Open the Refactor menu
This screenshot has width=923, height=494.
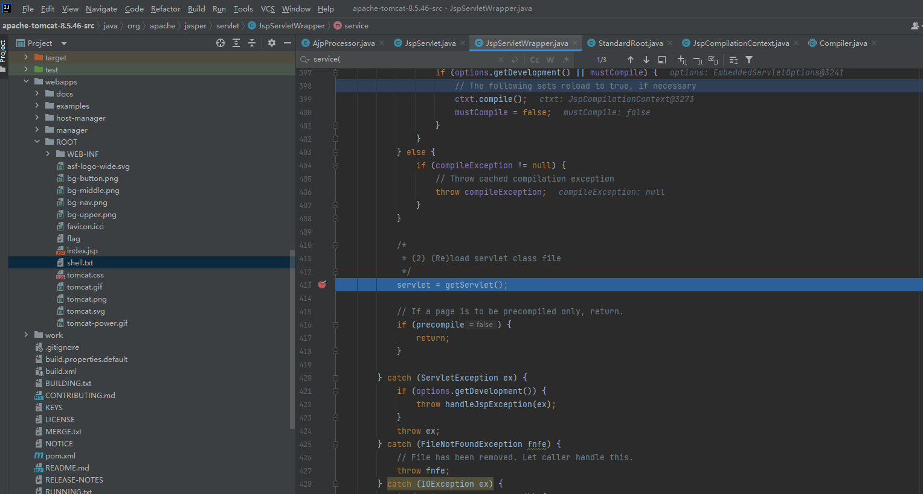(x=166, y=8)
